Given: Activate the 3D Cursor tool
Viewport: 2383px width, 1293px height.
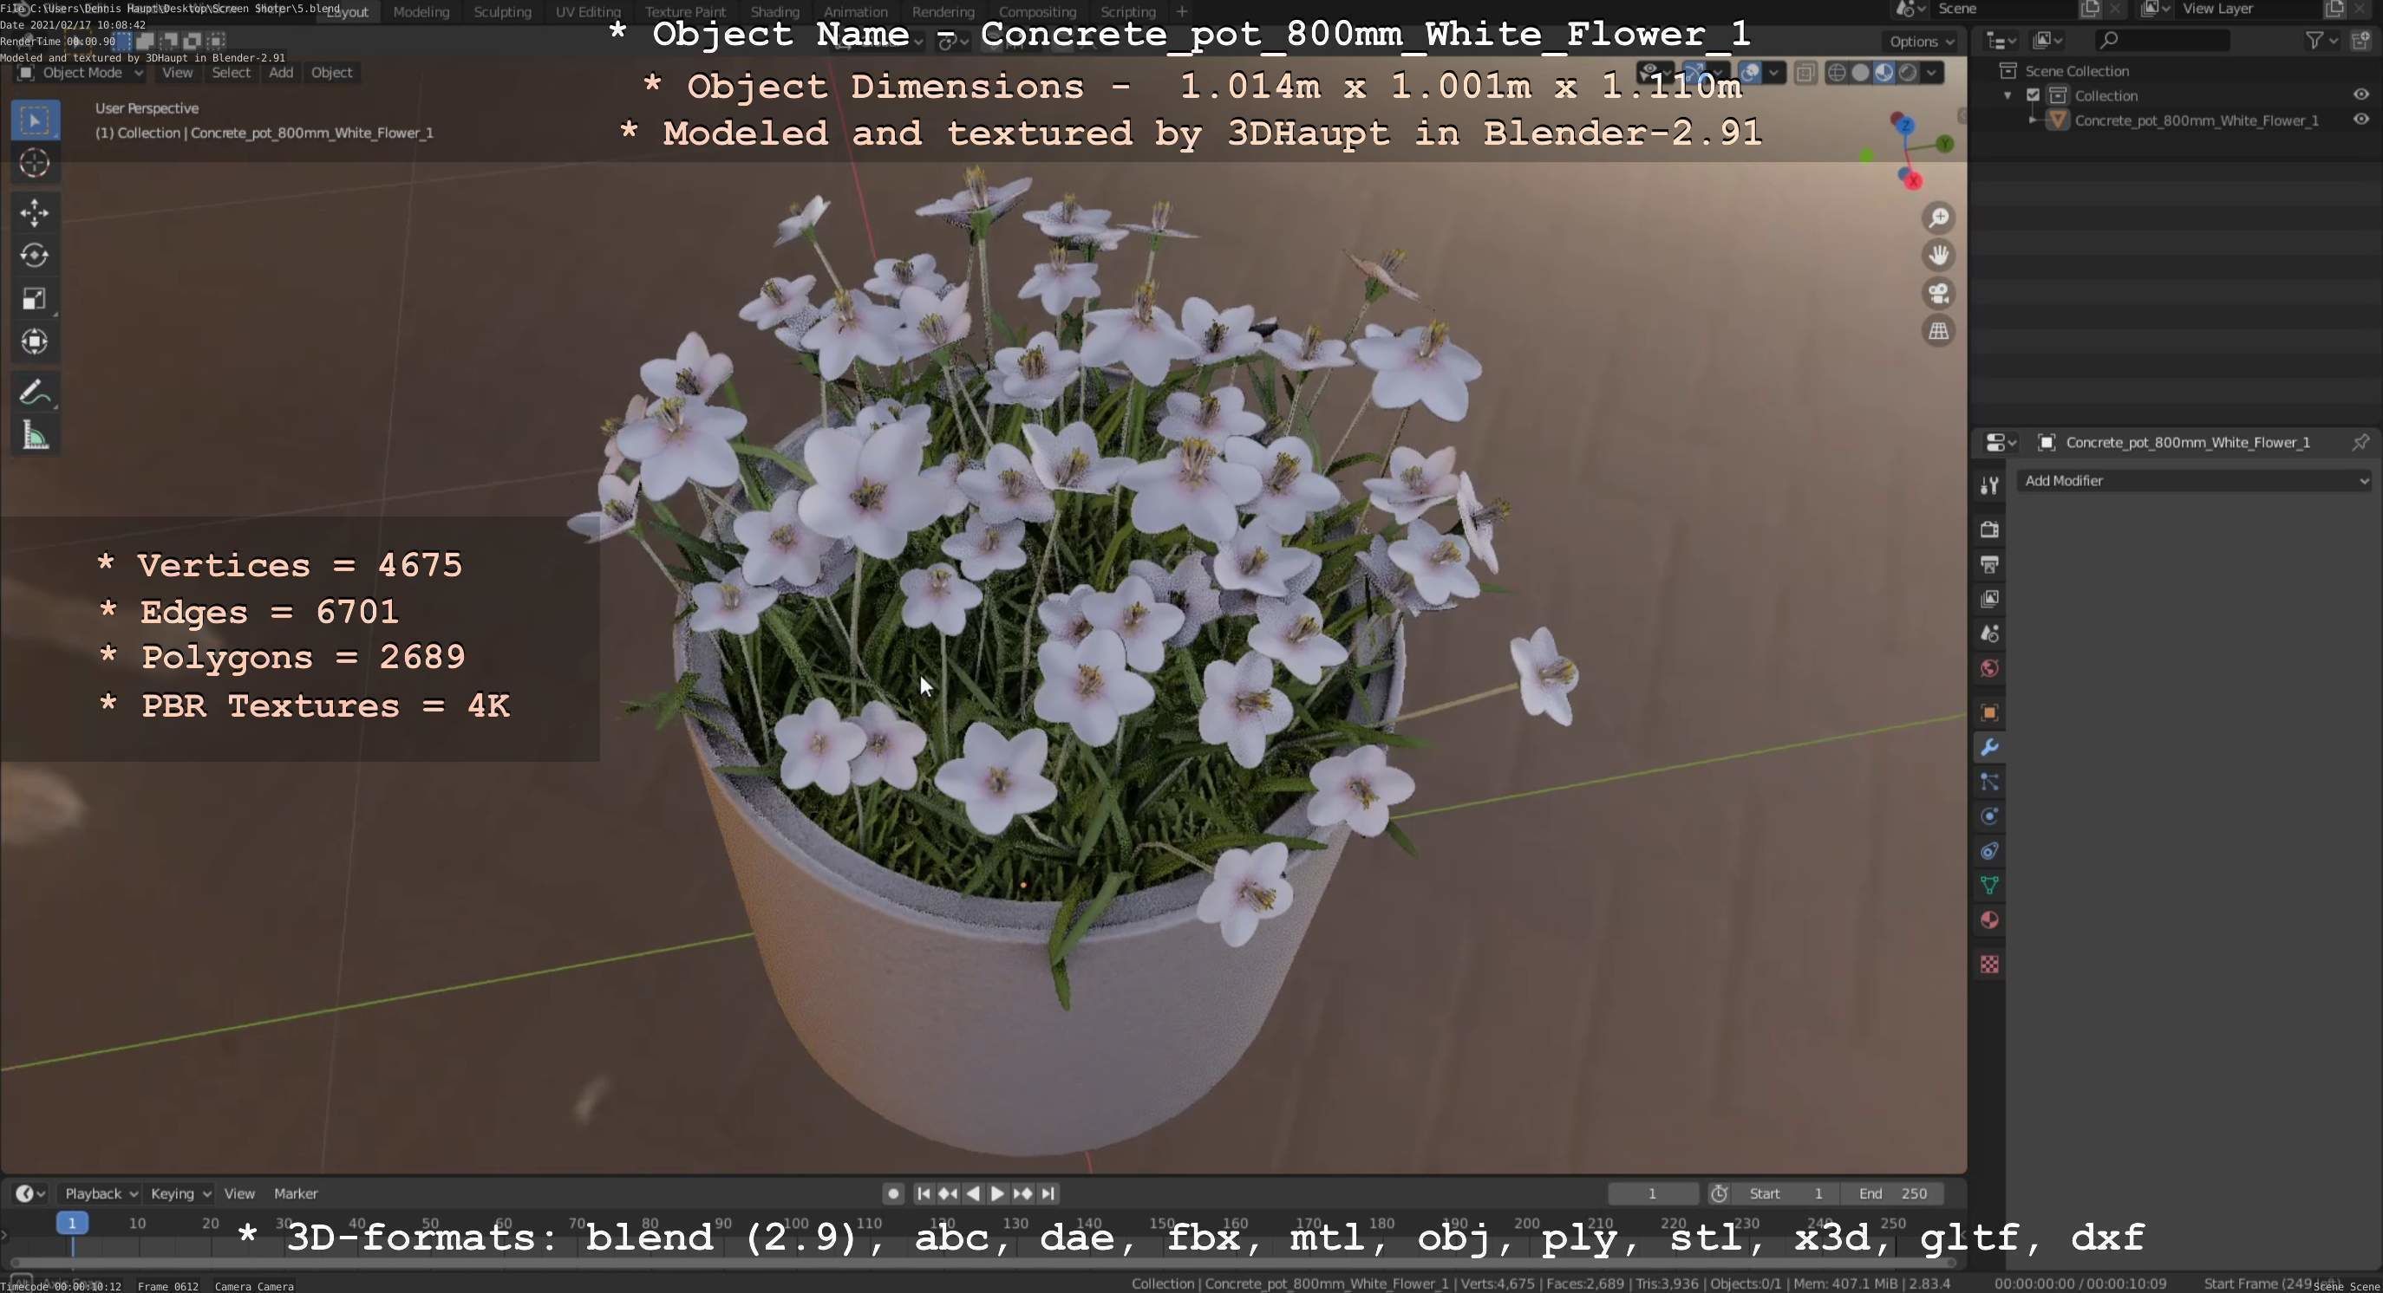Looking at the screenshot, I should [36, 164].
